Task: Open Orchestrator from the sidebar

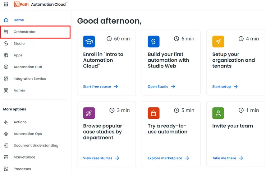Action: pyautogui.click(x=24, y=32)
